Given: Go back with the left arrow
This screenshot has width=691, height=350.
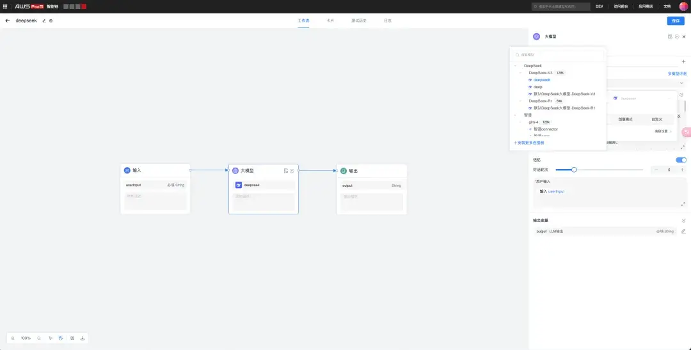Looking at the screenshot, I should pyautogui.click(x=8, y=20).
